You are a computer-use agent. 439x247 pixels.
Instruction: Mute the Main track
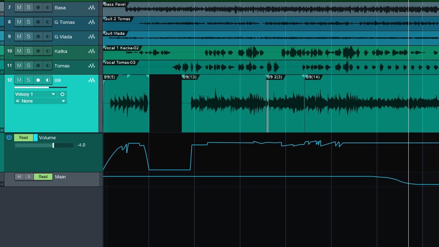pos(19,177)
